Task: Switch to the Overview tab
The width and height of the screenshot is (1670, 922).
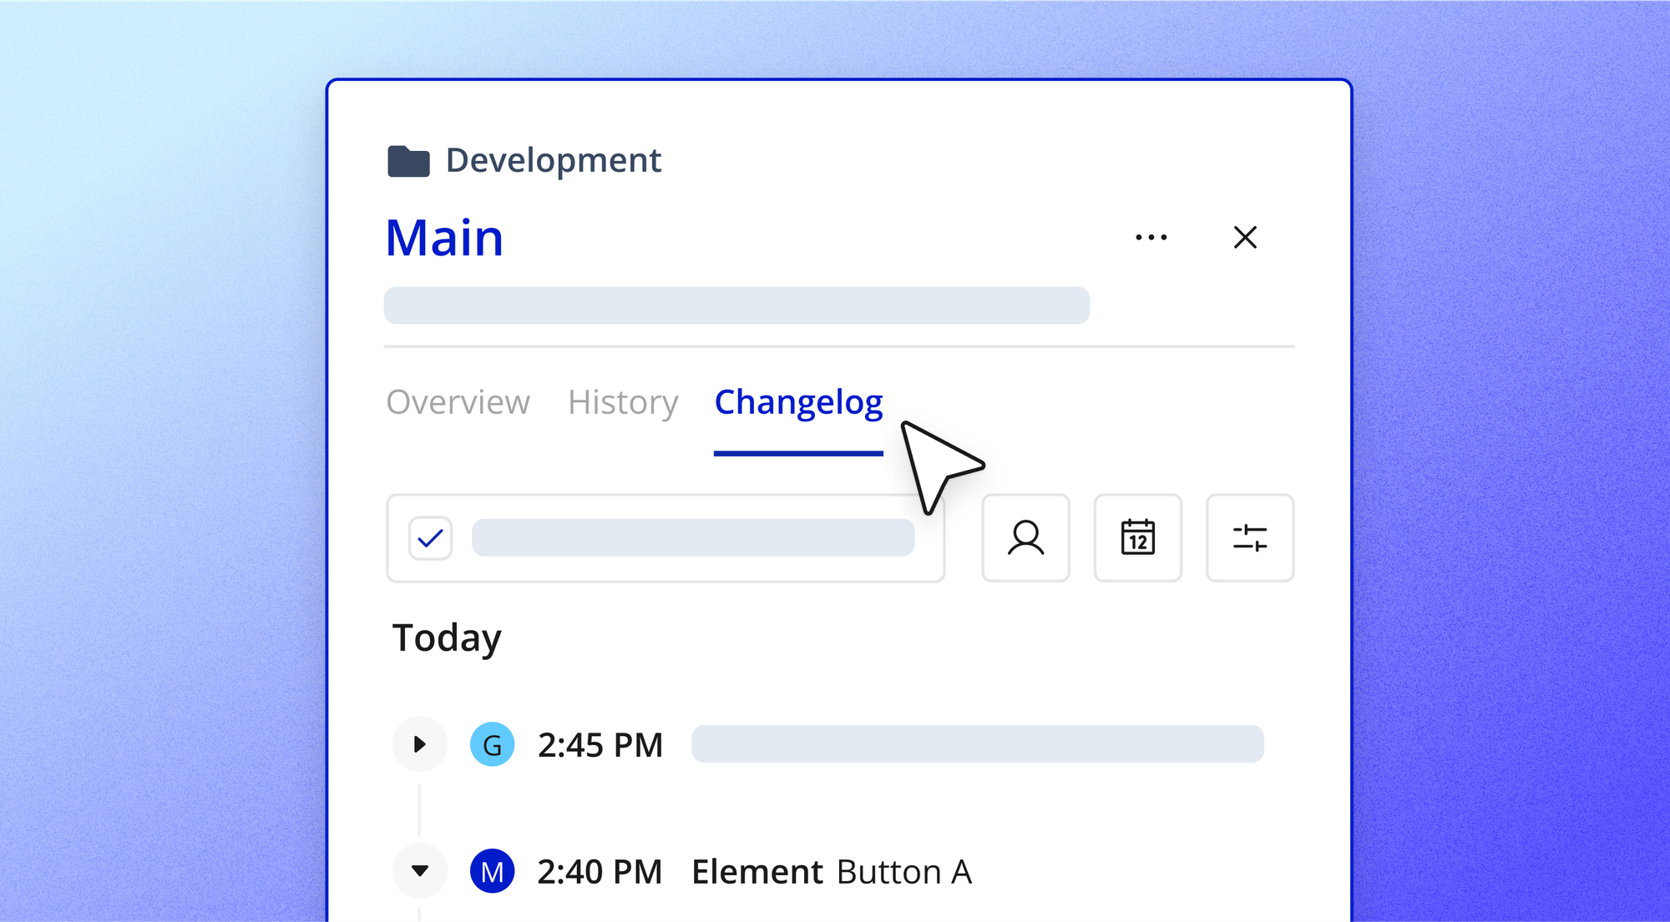Action: [x=458, y=402]
